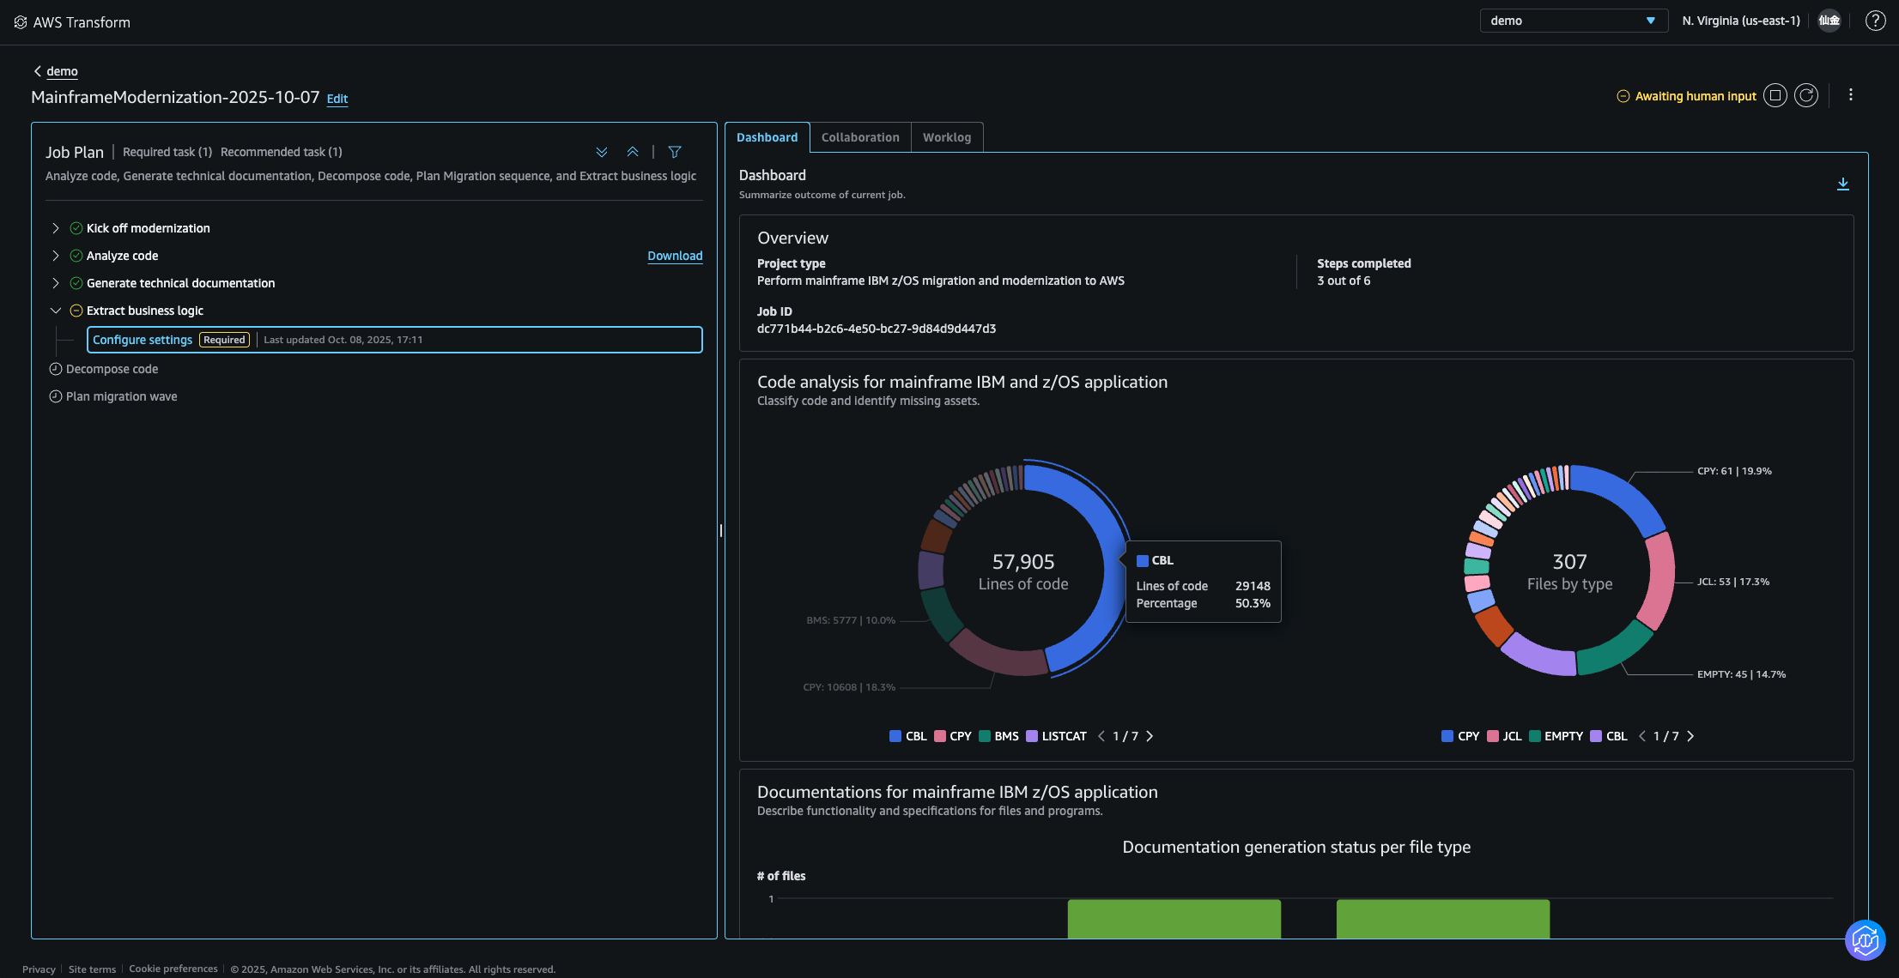The height and width of the screenshot is (978, 1899).
Task: Click the stop job icon
Action: 1775,96
